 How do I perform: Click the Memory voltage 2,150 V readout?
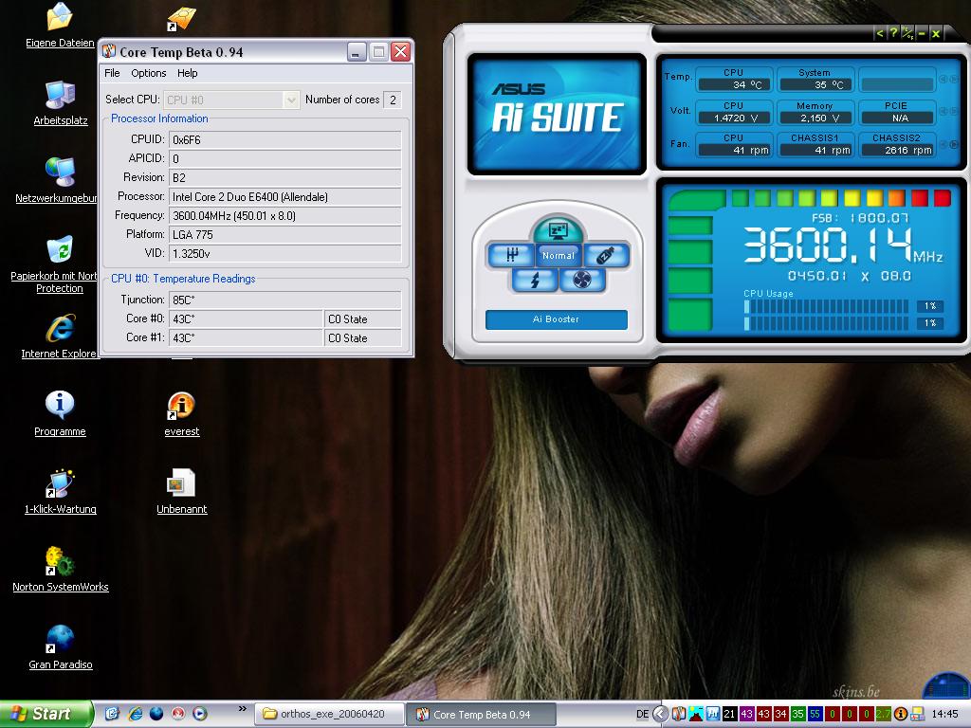click(815, 118)
